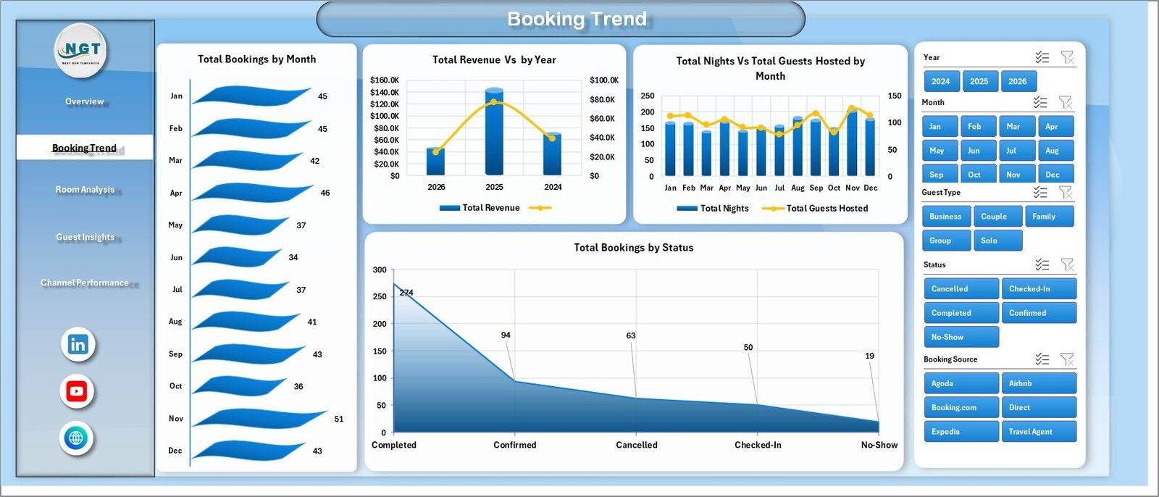This screenshot has height=497, width=1159.
Task: Toggle the Airbnb booking source filter
Action: [x=1039, y=383]
